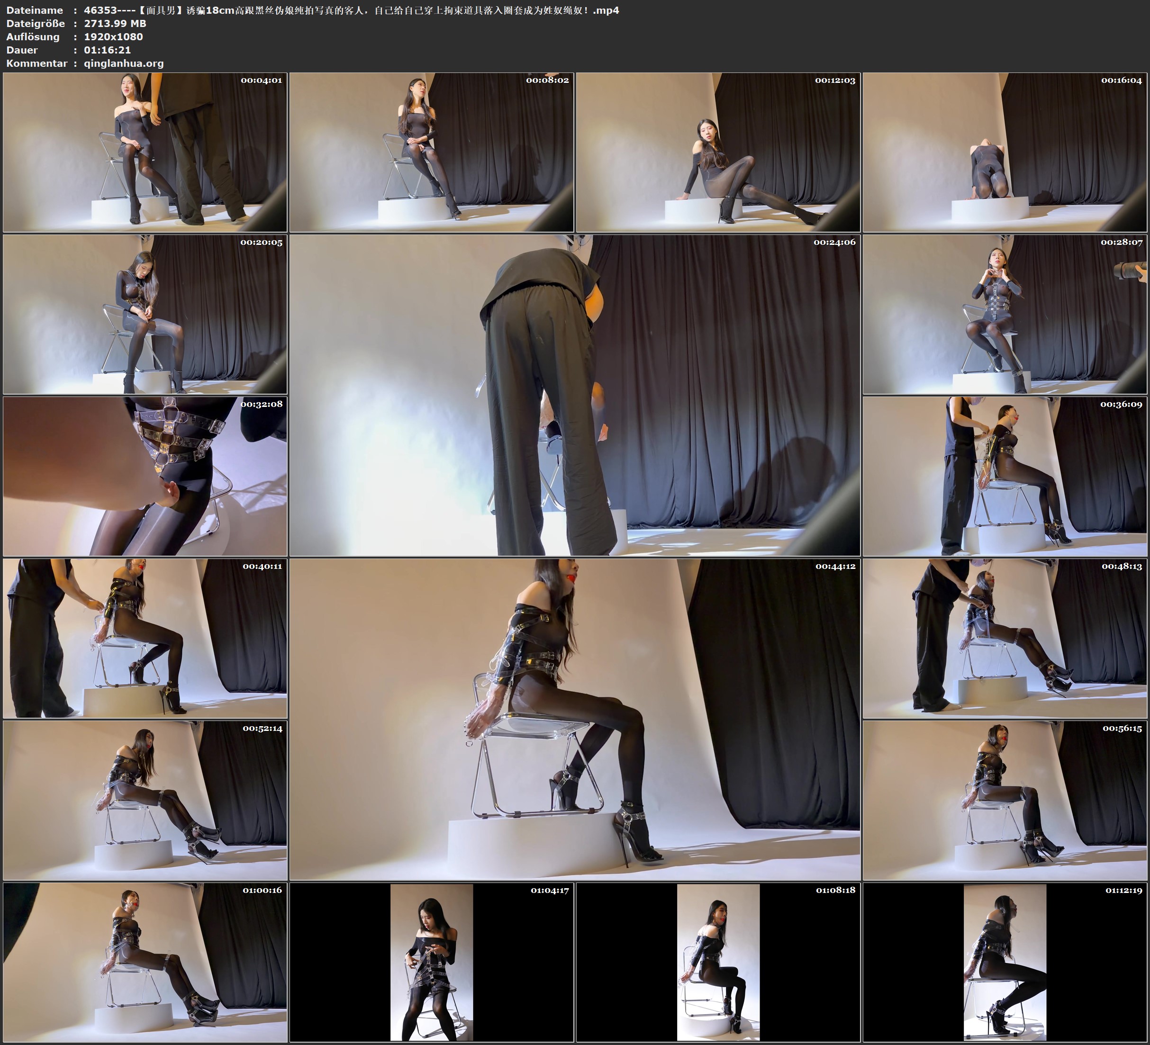Select the thumbnail stamped 00:56:15
This screenshot has height=1045, width=1150.
pos(1005,800)
